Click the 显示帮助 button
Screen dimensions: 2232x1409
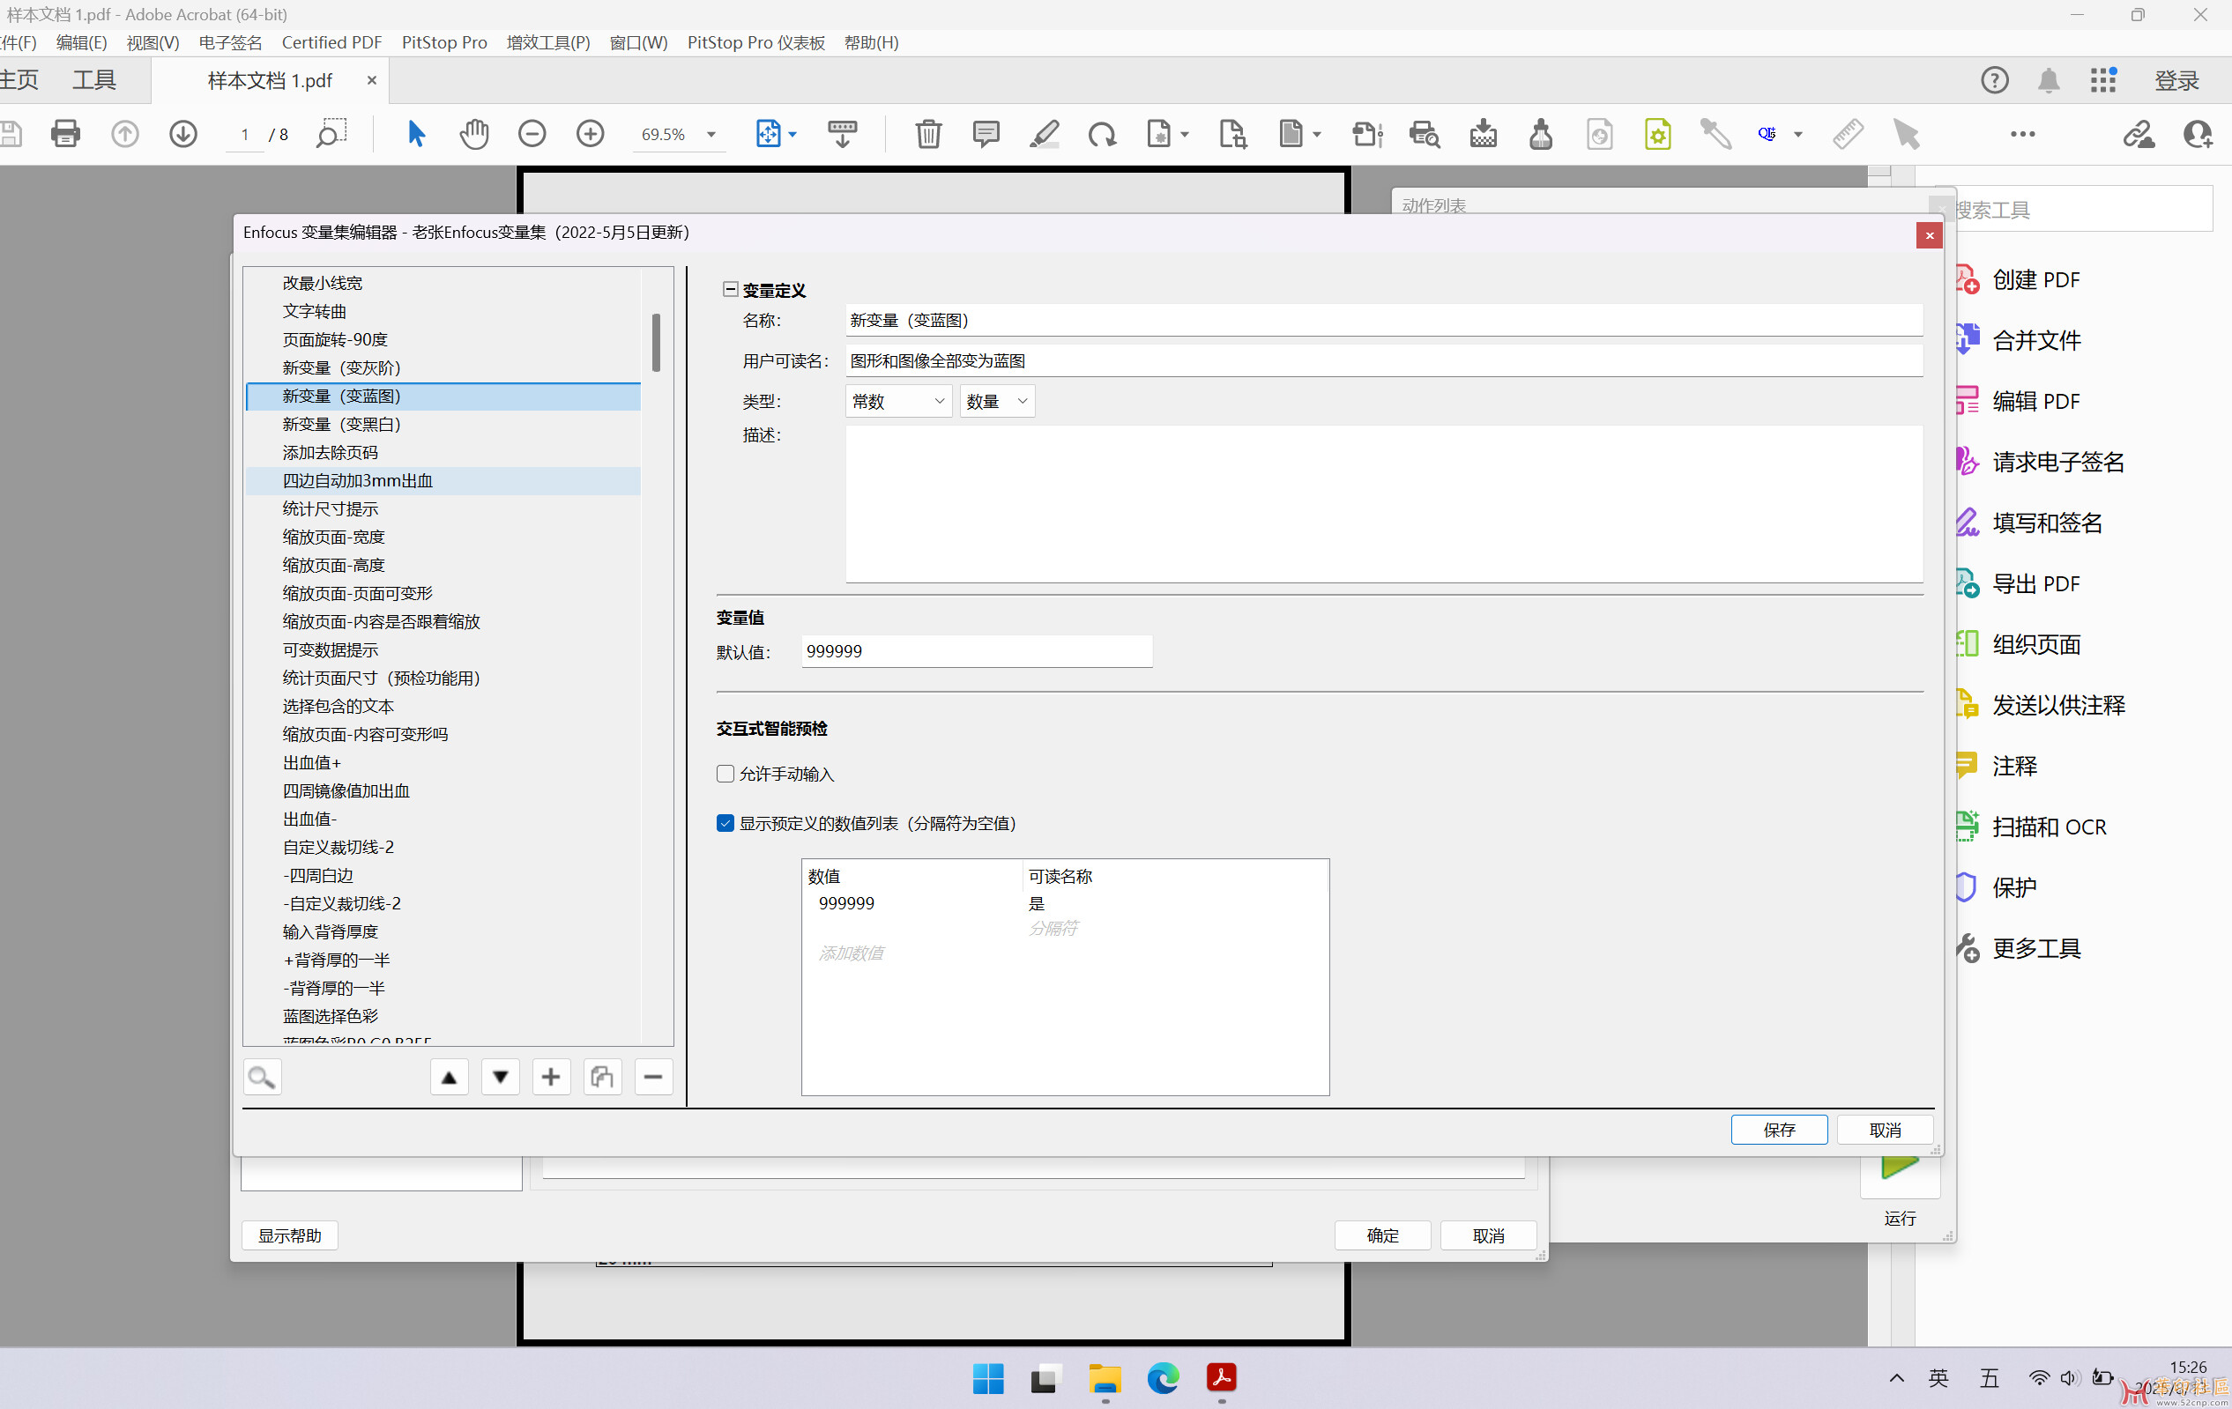289,1235
